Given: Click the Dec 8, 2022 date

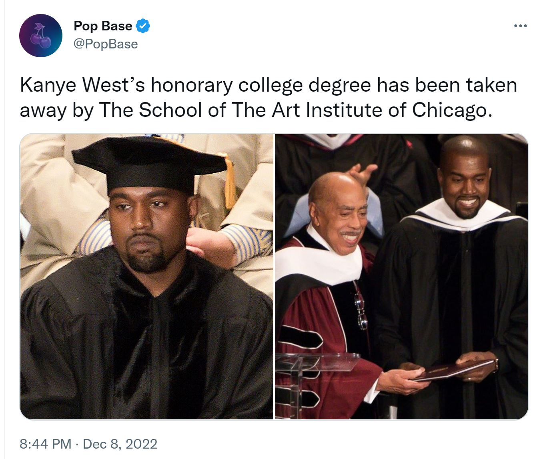Looking at the screenshot, I should 120,444.
